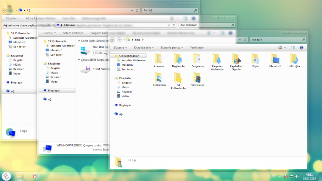This screenshot has height=181, width=322.
Task: Select Karşıdan Yüklemeler in Elite navigation pane
Action: (133, 60)
